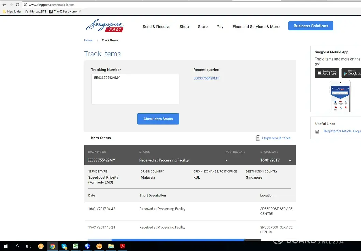Click the Business Solutions button
This screenshot has width=361, height=251.
(x=311, y=26)
